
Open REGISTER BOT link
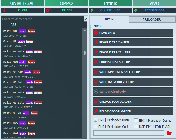click(154, 10)
